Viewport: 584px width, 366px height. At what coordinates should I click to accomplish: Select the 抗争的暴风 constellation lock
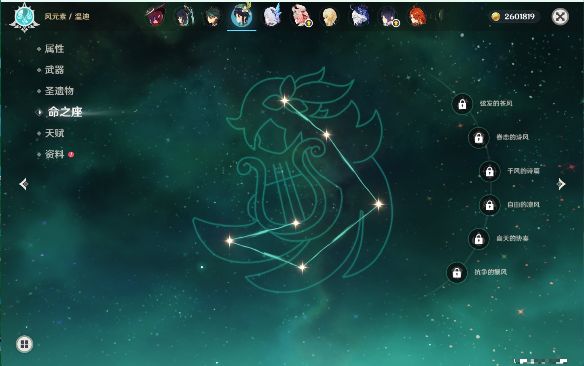click(457, 273)
